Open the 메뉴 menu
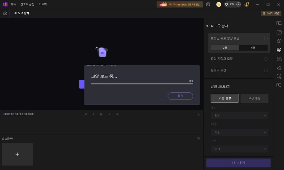Image resolution: width=284 pixels, height=170 pixels. (x=13, y=4)
